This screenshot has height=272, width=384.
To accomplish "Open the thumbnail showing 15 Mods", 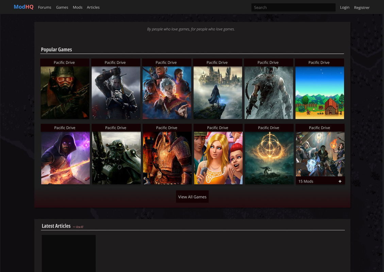I will click(320, 154).
